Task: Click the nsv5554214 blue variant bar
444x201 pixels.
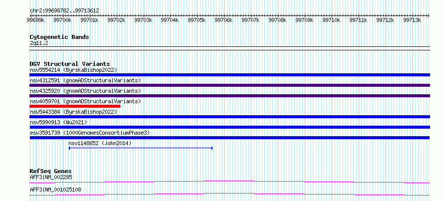Action: [229, 75]
